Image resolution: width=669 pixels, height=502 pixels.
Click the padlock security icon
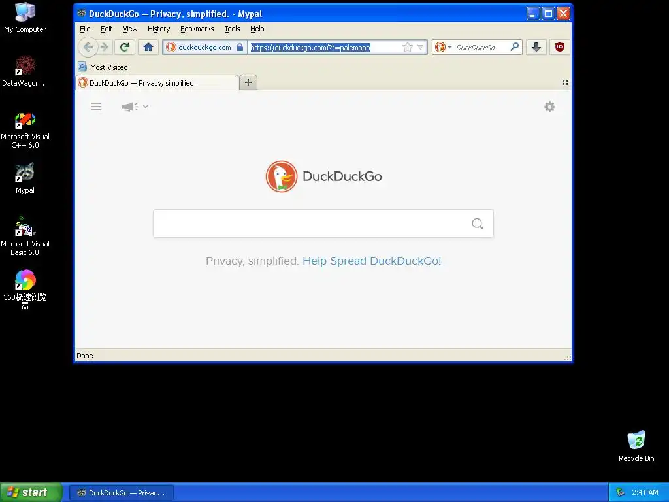(x=240, y=47)
